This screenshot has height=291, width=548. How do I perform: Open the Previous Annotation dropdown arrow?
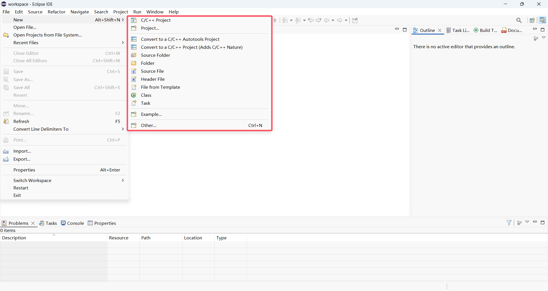[304, 20]
